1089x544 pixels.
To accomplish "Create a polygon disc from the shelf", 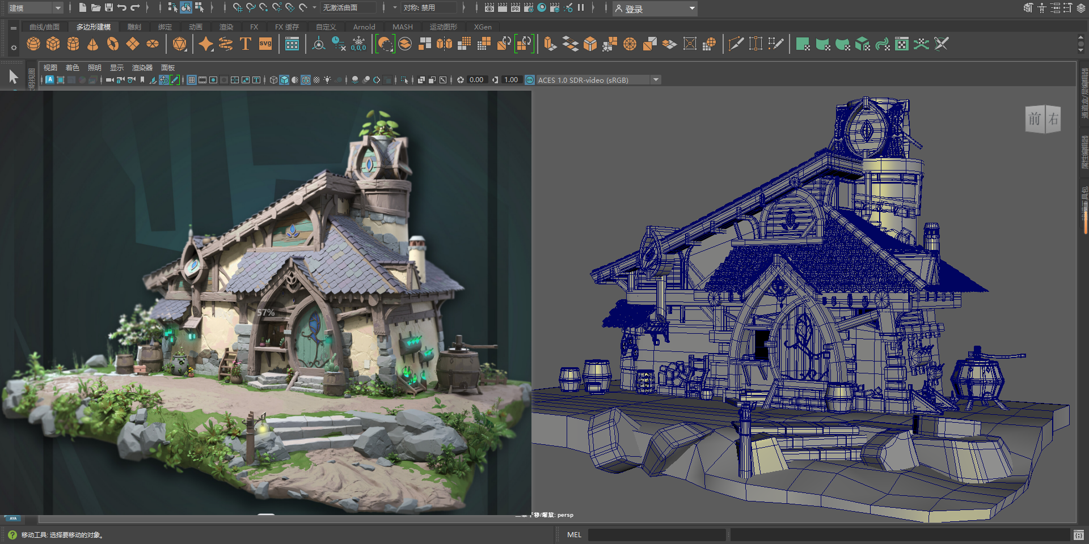I will tap(153, 44).
